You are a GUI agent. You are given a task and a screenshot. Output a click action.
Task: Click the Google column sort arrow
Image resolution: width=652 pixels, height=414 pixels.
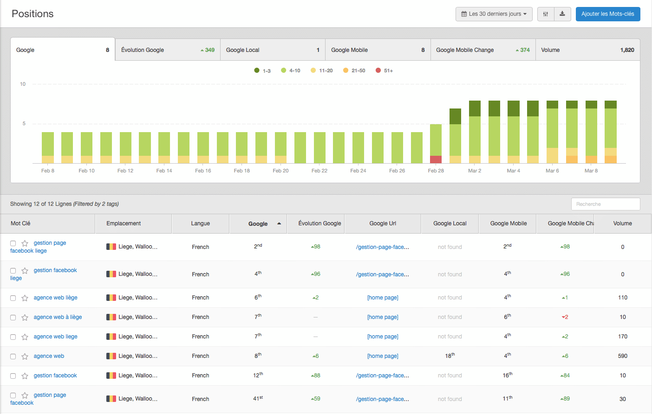click(x=279, y=223)
